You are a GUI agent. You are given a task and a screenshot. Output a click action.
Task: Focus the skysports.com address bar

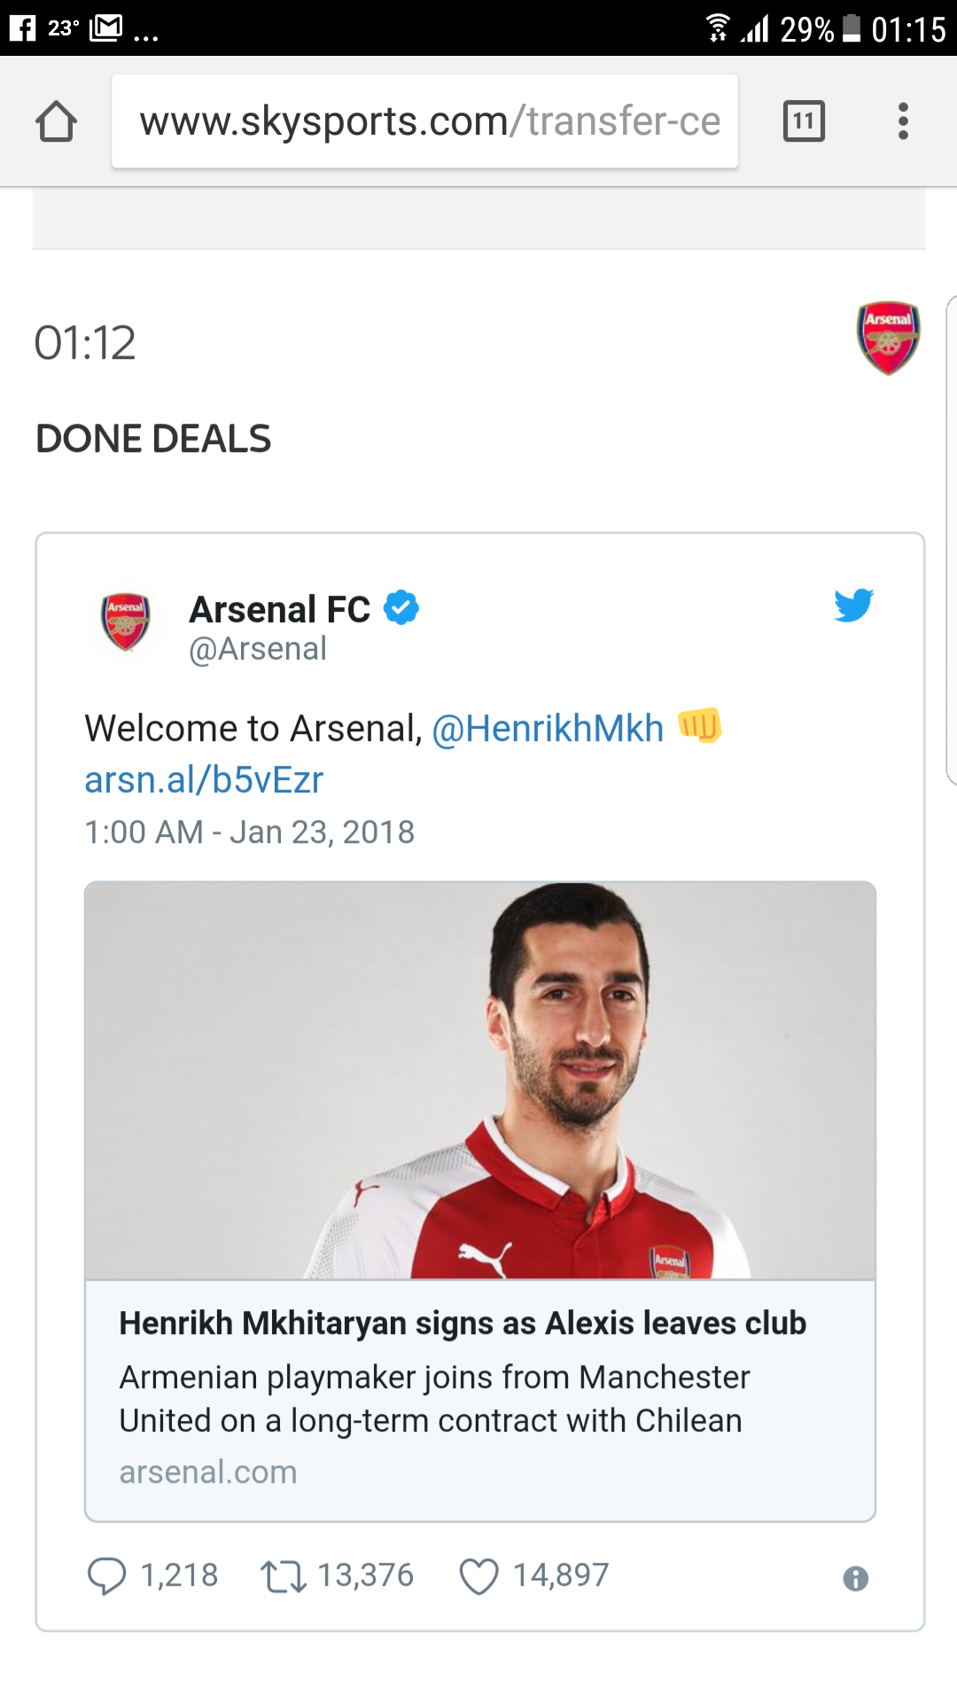(425, 121)
